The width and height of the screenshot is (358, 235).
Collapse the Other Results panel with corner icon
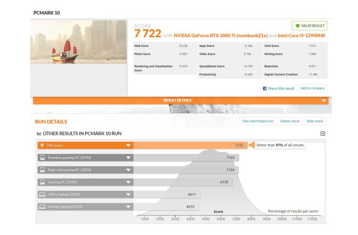323,133
